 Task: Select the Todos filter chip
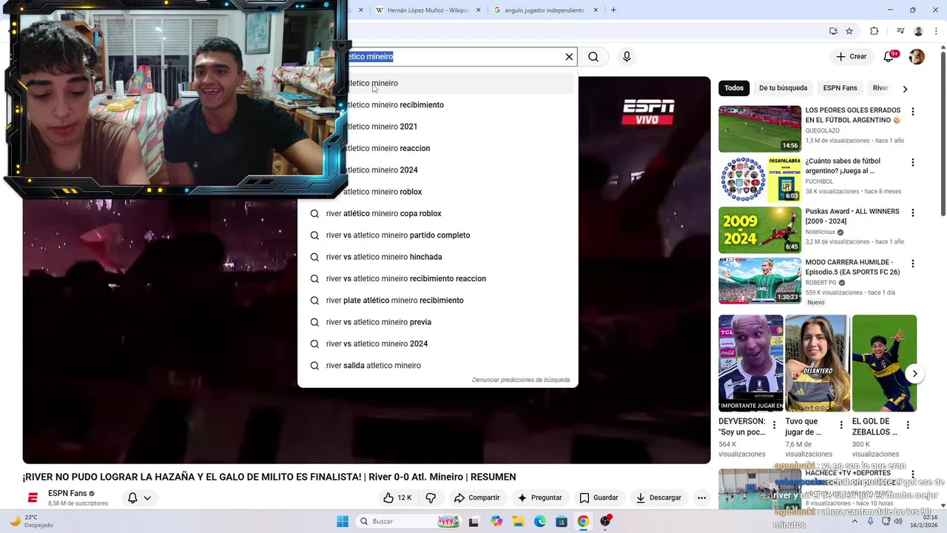pos(734,88)
